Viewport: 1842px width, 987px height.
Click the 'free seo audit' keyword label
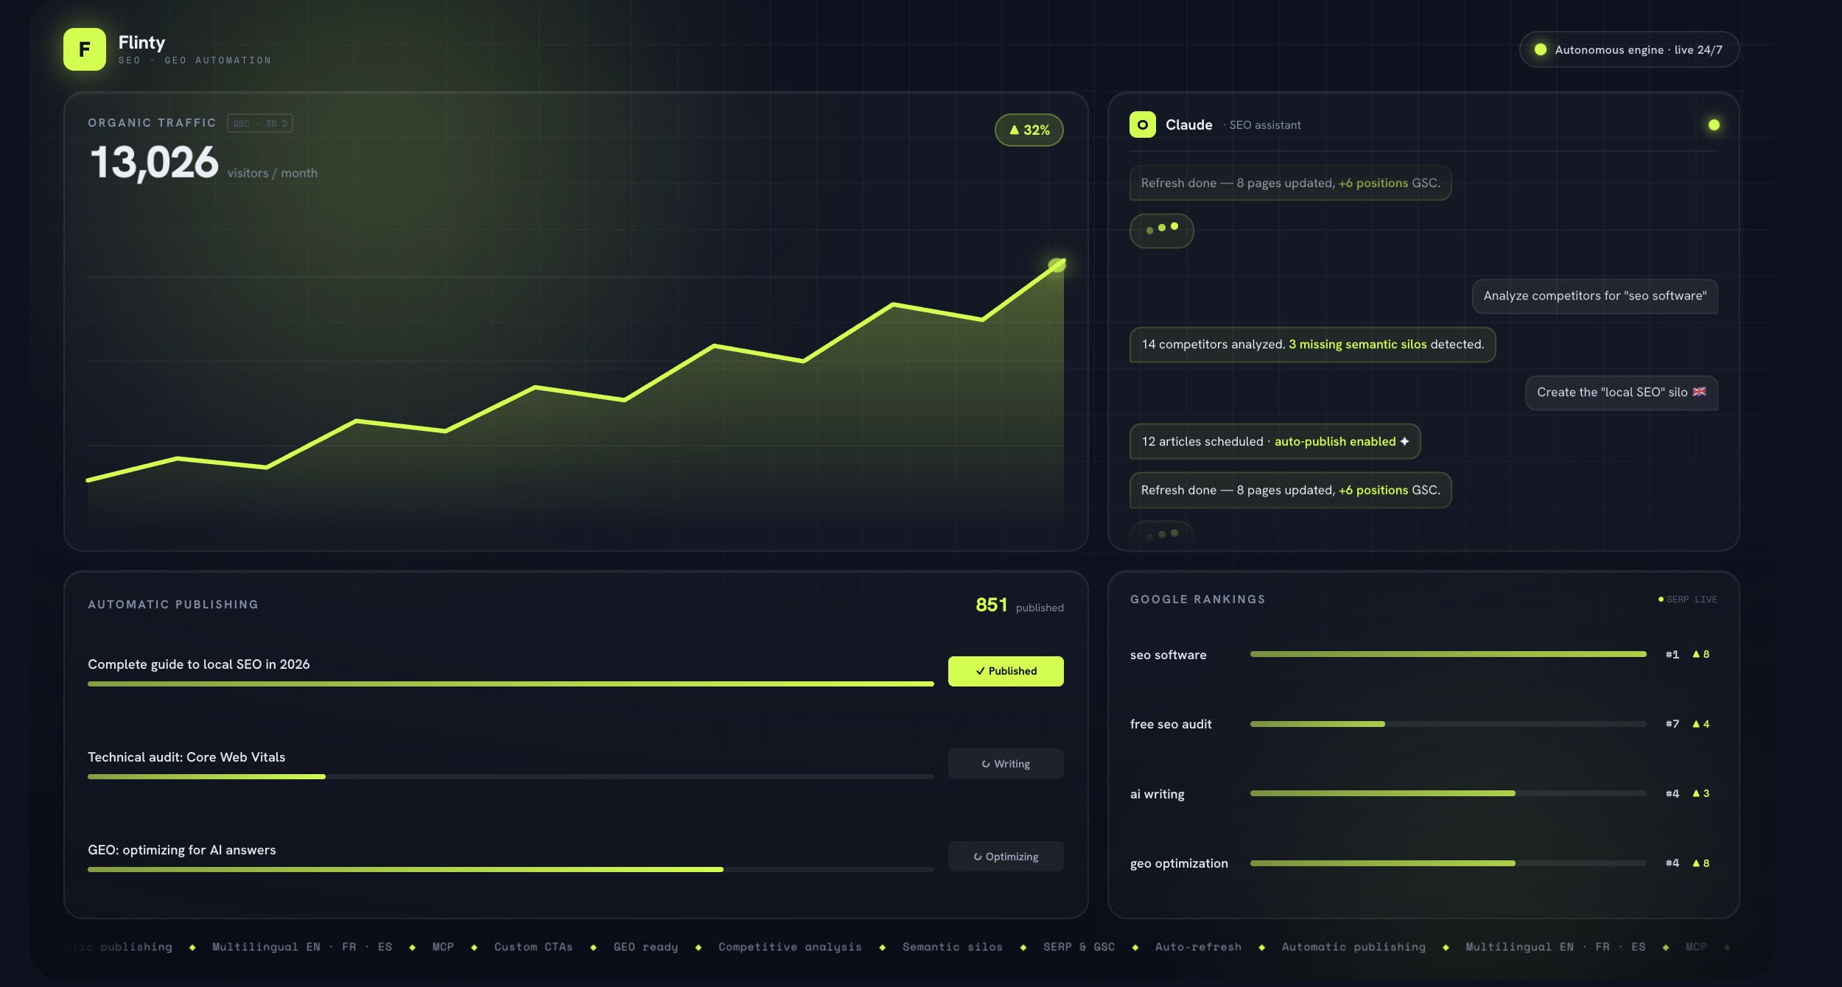[1171, 724]
